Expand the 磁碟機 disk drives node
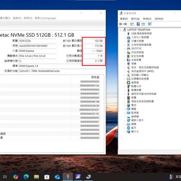This screenshot has height=181, width=181. pyautogui.click(x=125, y=117)
